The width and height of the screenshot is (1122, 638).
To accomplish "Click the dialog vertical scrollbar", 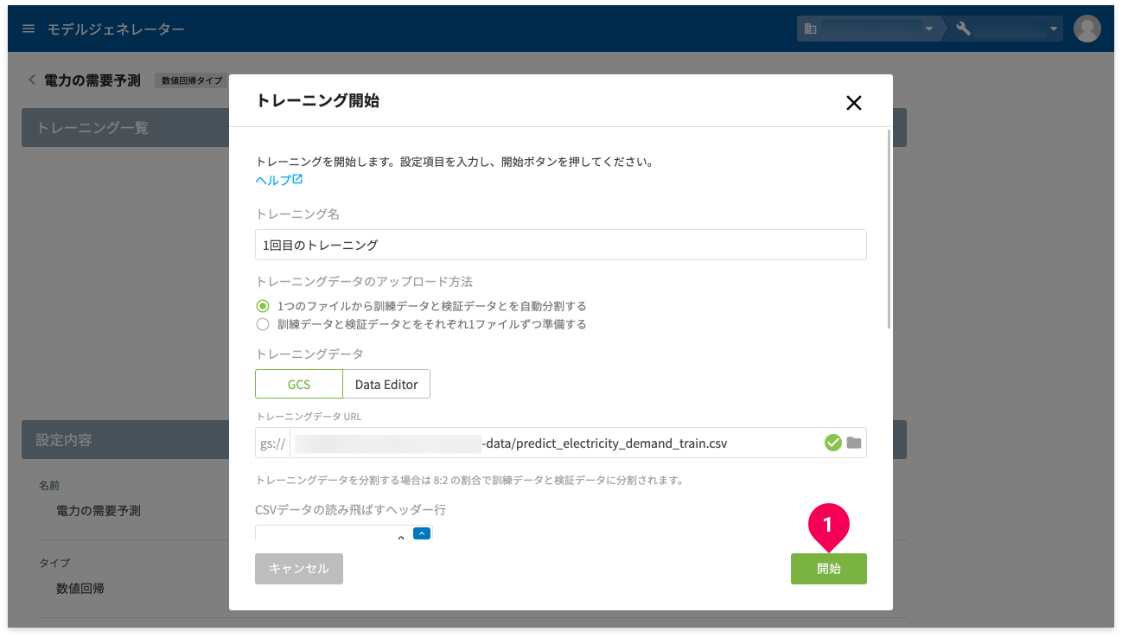I will (x=889, y=229).
